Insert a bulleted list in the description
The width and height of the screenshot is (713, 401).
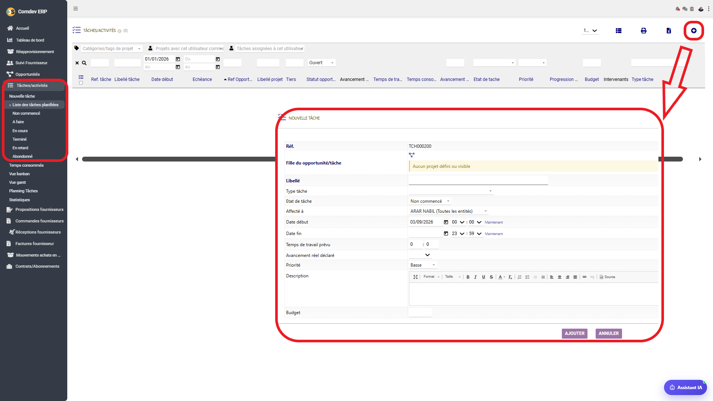tap(527, 277)
